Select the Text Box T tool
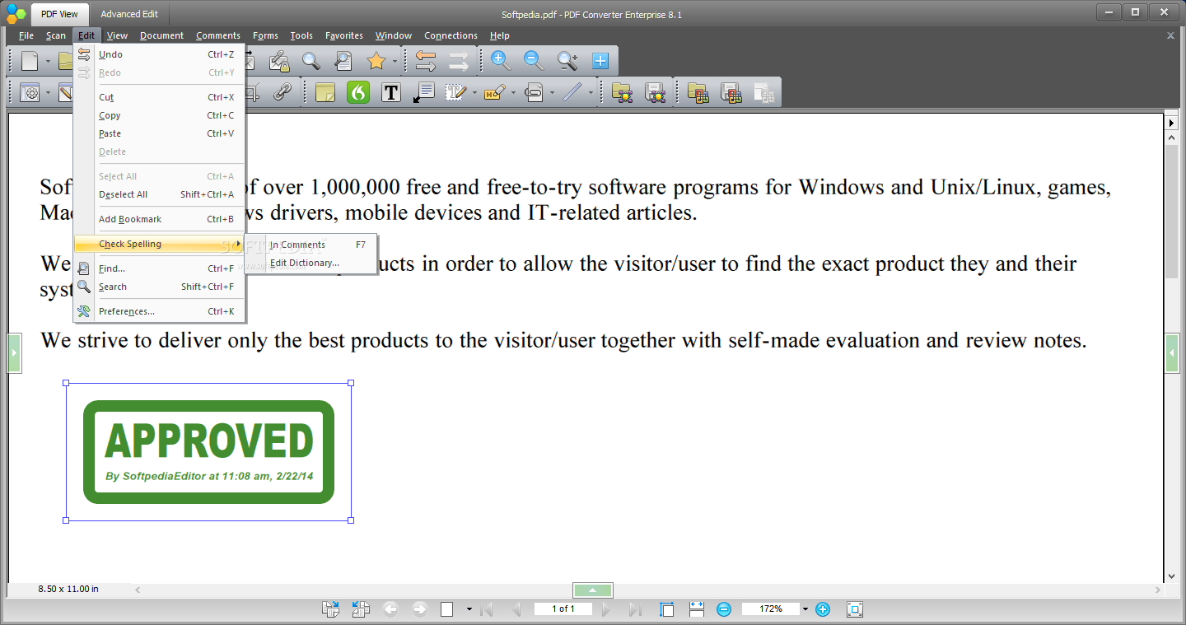This screenshot has width=1186, height=625. pyautogui.click(x=391, y=92)
